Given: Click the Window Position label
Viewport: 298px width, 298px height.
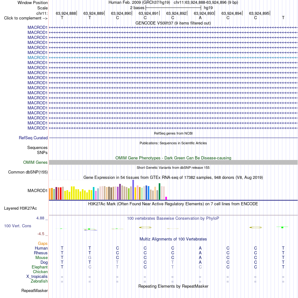Looking at the screenshot, I should (x=33, y=3).
